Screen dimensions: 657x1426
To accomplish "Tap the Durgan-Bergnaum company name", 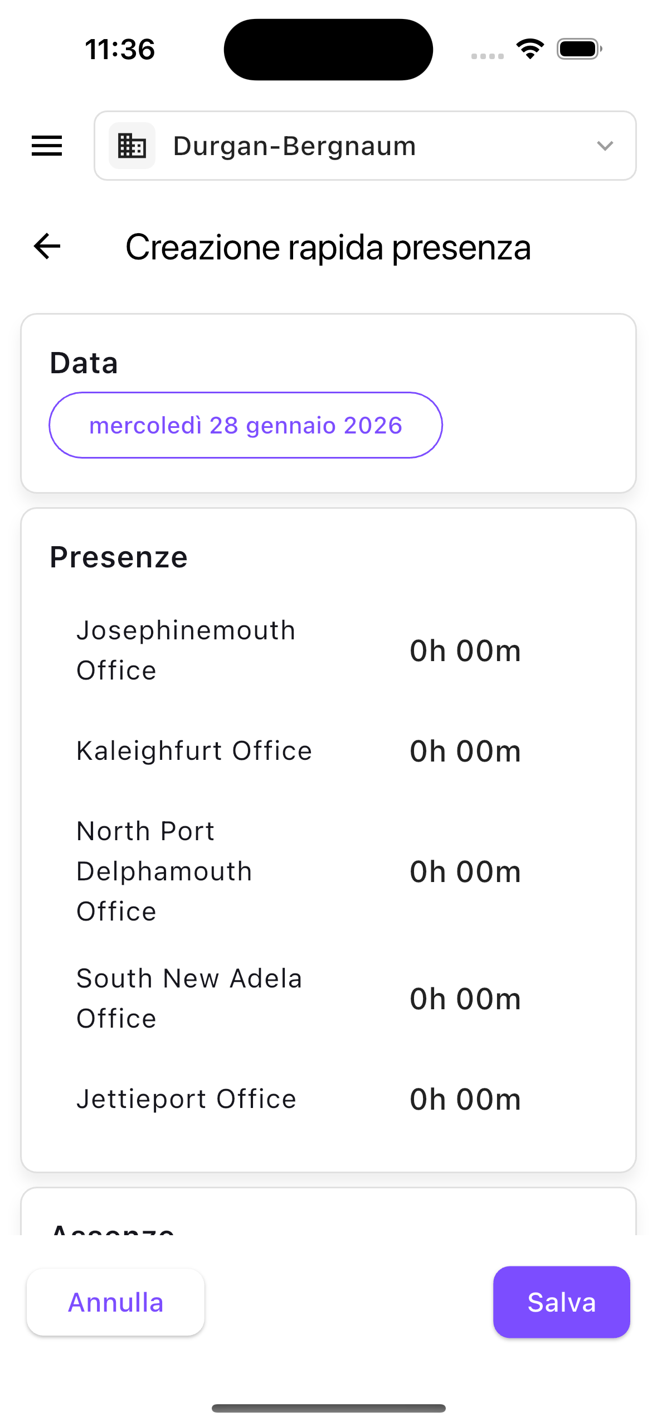I will tap(294, 146).
